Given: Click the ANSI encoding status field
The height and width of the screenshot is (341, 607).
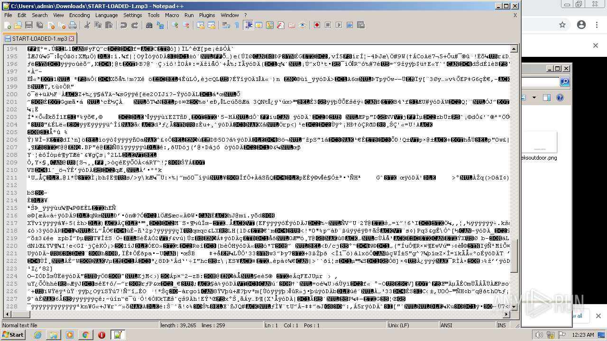Looking at the screenshot, I should coord(467,325).
